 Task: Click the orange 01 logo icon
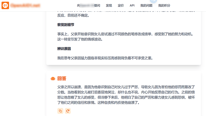[5, 5]
